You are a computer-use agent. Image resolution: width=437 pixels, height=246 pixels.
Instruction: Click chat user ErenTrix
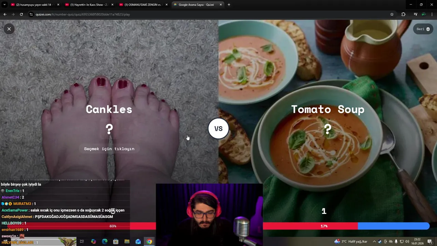[13, 191]
